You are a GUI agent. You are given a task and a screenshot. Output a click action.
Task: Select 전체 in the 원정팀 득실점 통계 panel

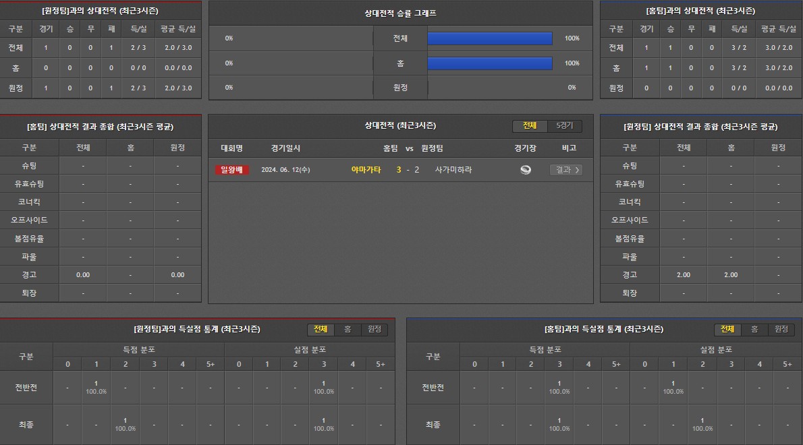pyautogui.click(x=321, y=329)
